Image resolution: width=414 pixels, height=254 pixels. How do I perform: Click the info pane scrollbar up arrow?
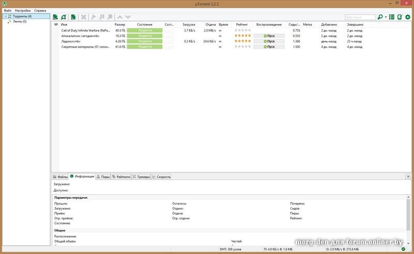[x=408, y=197]
